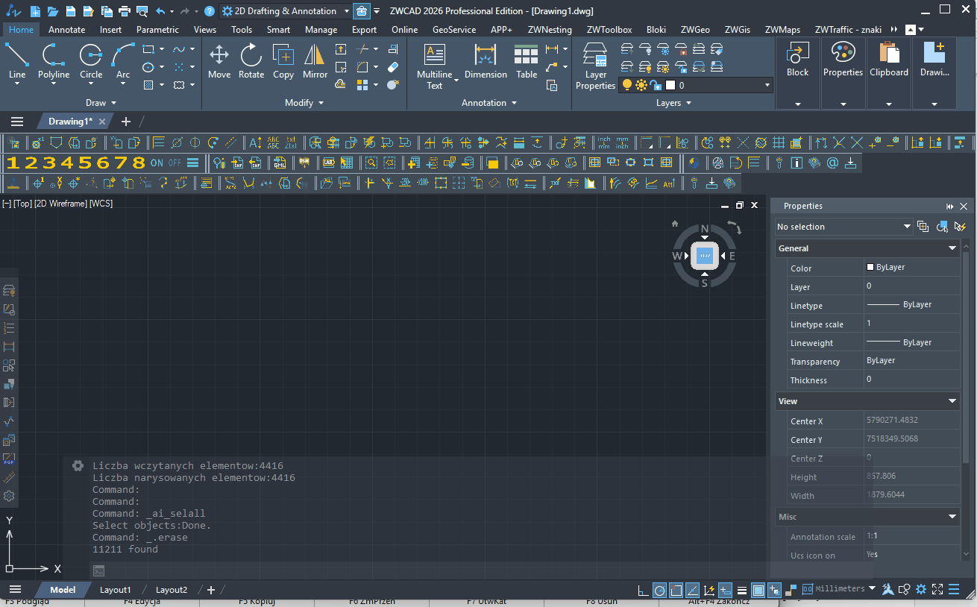
Task: Open the No selection dropdown in Properties
Action: point(844,227)
